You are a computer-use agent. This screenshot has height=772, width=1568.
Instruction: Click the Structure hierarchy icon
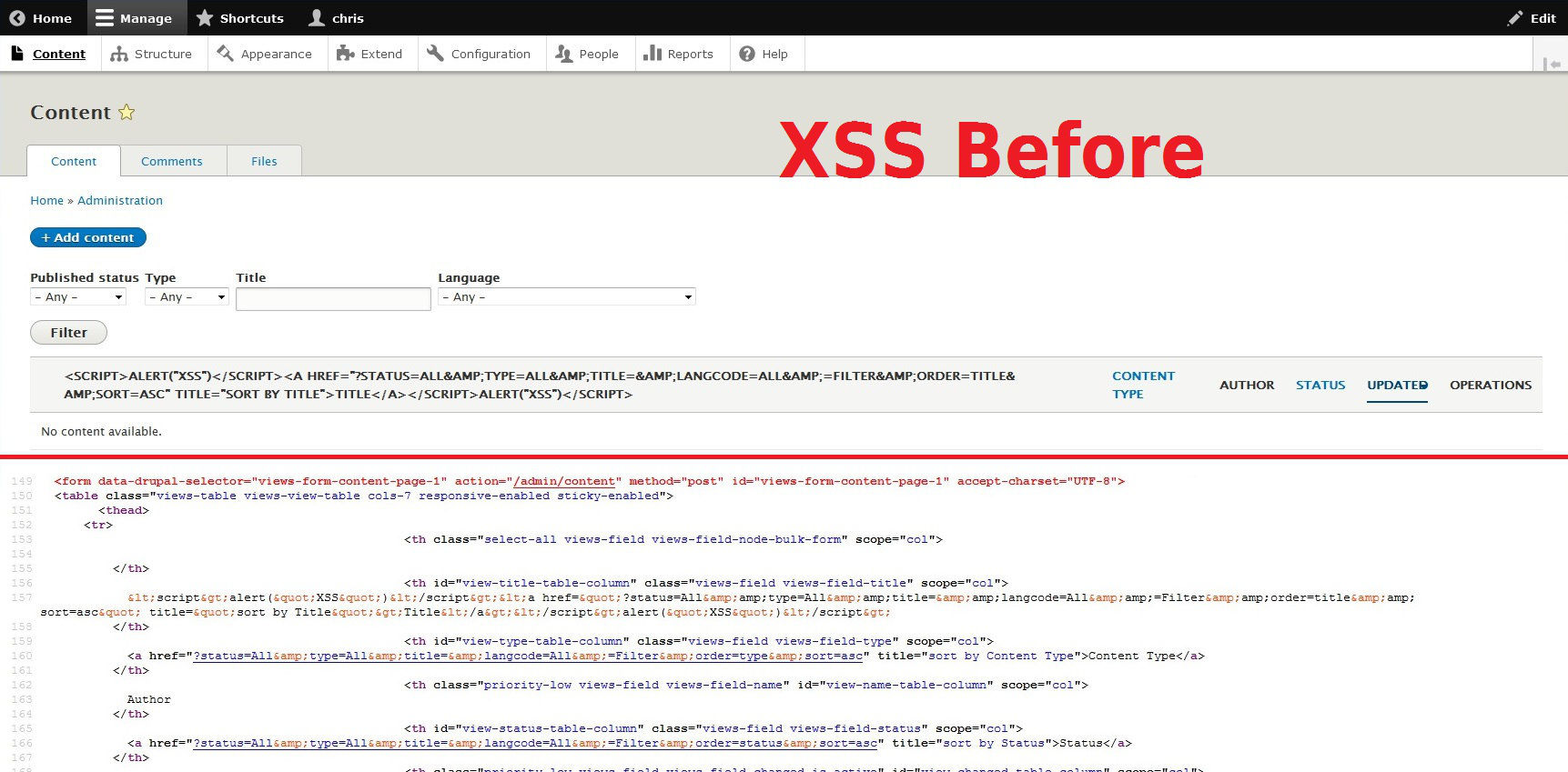(119, 54)
